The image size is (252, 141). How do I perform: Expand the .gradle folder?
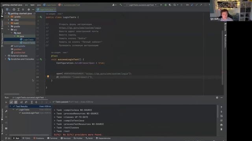point(9,17)
